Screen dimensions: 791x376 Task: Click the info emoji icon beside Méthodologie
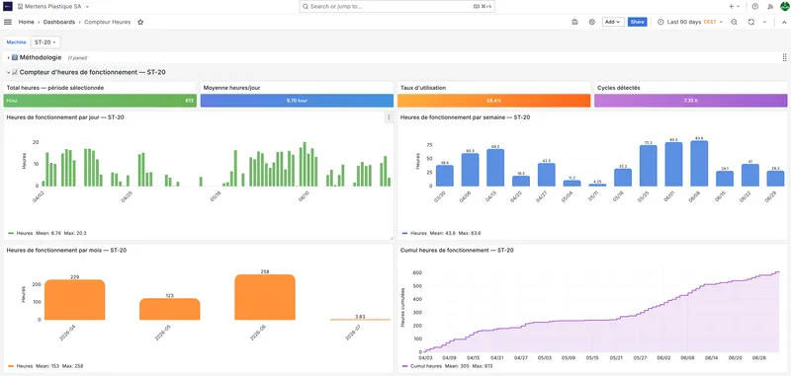point(15,57)
